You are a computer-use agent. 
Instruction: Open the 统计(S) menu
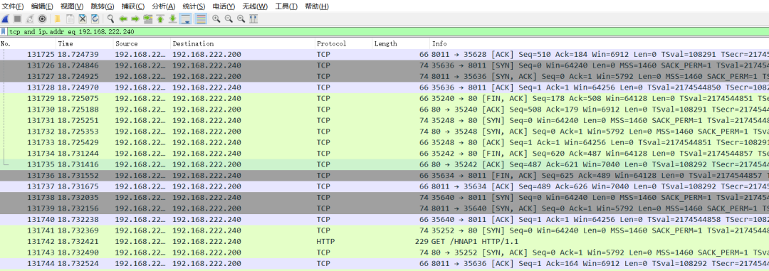pyautogui.click(x=194, y=6)
